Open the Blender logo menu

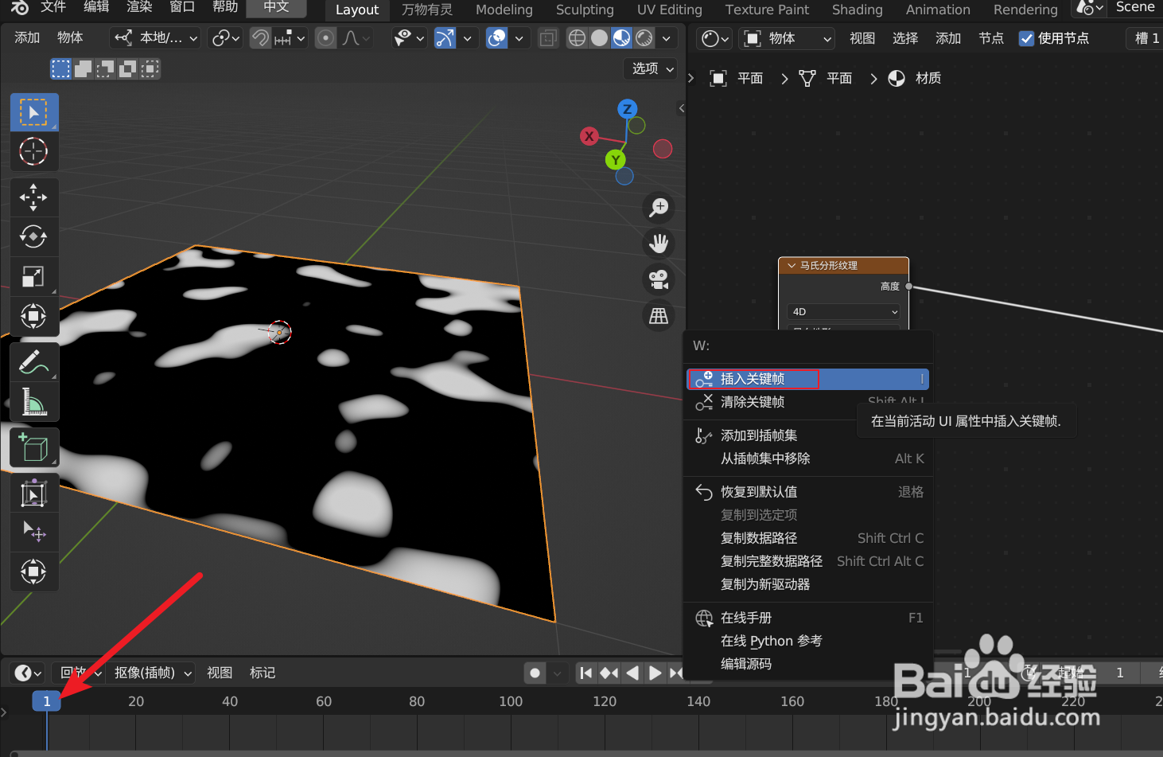click(x=19, y=8)
